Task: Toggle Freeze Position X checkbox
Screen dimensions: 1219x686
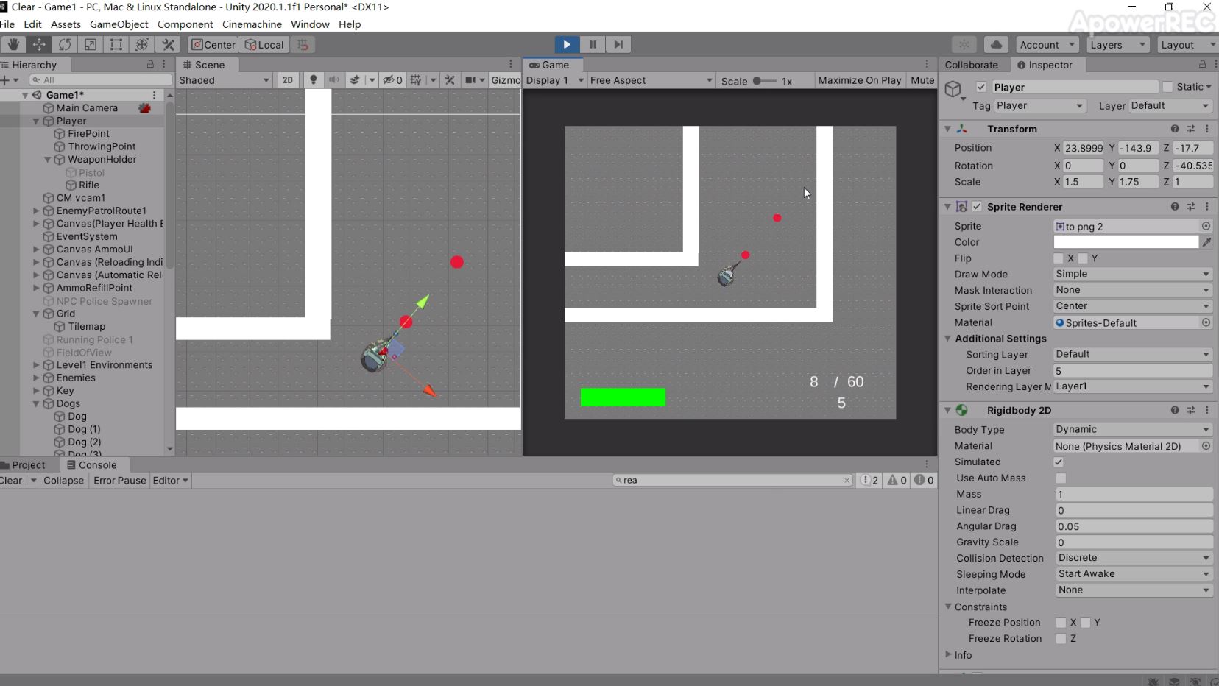Action: (1061, 623)
